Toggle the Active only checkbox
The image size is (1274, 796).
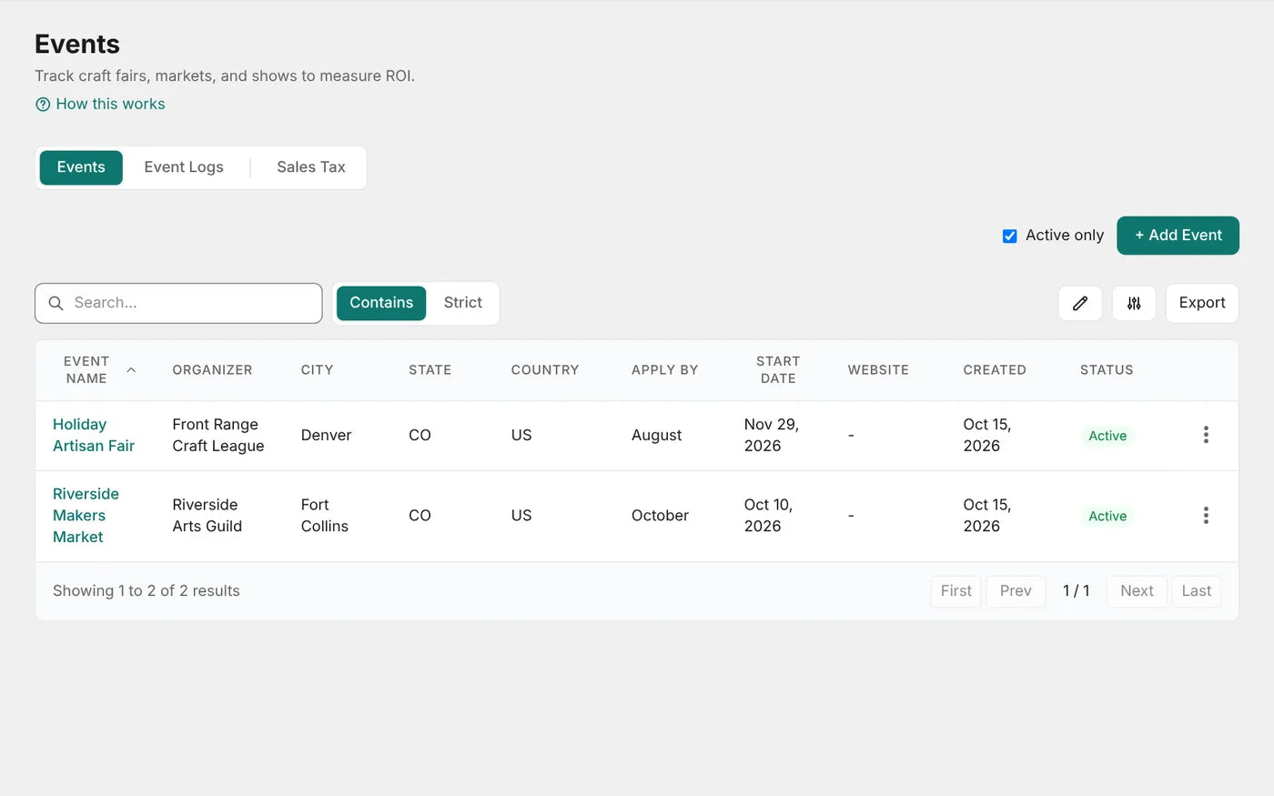[x=1009, y=236]
